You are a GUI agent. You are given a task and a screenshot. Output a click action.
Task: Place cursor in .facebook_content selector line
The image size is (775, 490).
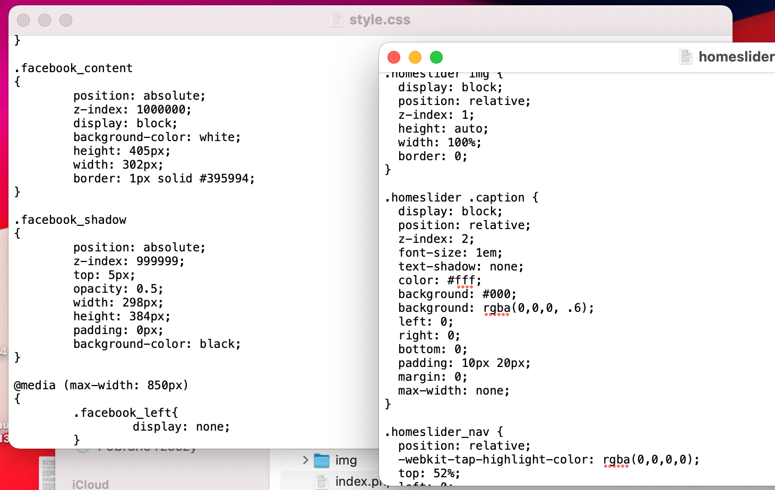point(73,68)
